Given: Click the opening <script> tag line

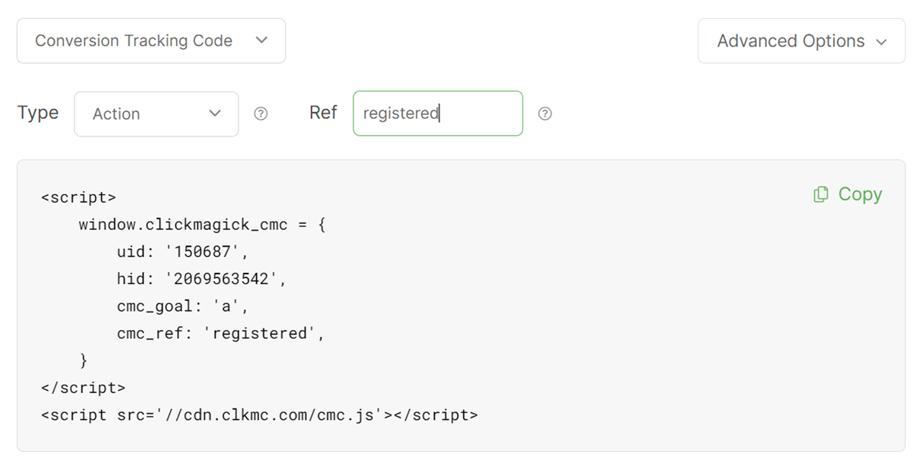Looking at the screenshot, I should coord(78,197).
